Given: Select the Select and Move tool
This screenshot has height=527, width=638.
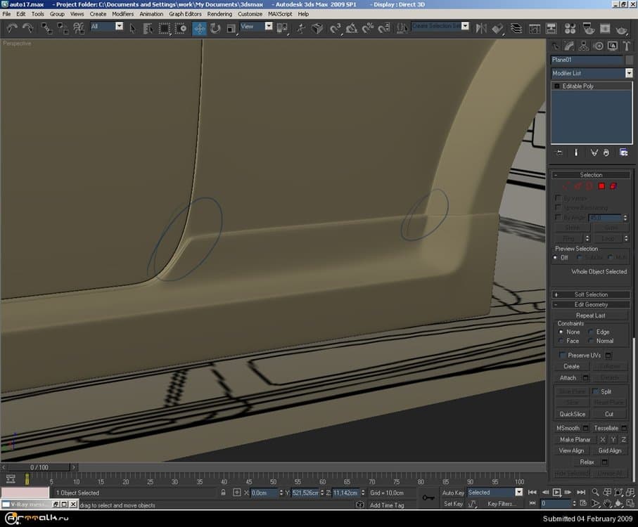Looking at the screenshot, I should pyautogui.click(x=200, y=28).
